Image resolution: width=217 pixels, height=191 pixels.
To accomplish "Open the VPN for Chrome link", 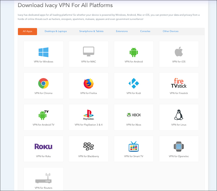I will pyautogui.click(x=43, y=93).
